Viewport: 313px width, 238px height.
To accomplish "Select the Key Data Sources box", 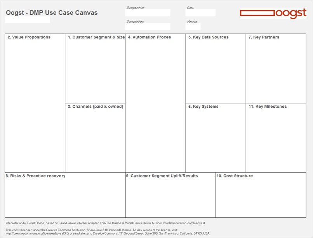I will coord(216,70).
